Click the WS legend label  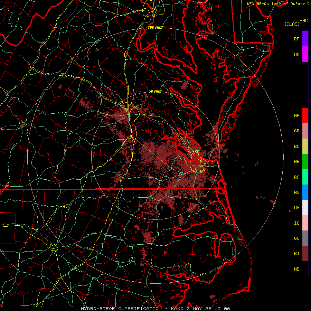(296, 192)
